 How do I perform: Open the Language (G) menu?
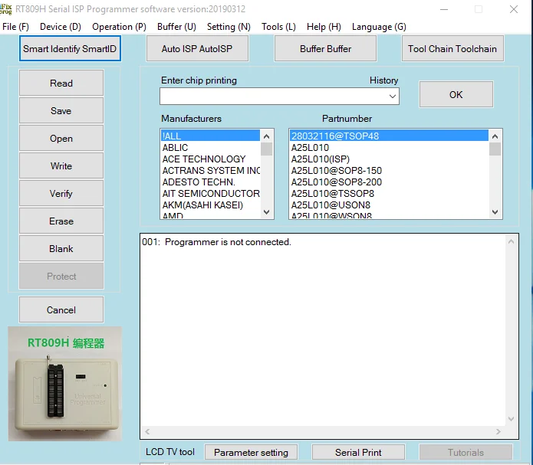[x=379, y=27]
